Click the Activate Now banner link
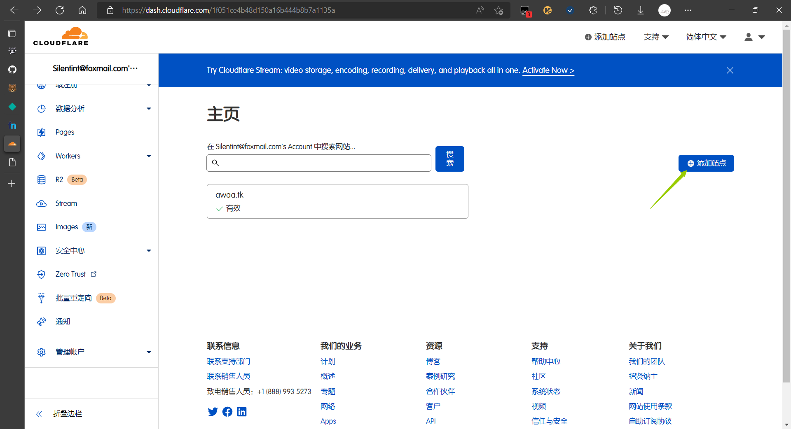 pos(548,70)
